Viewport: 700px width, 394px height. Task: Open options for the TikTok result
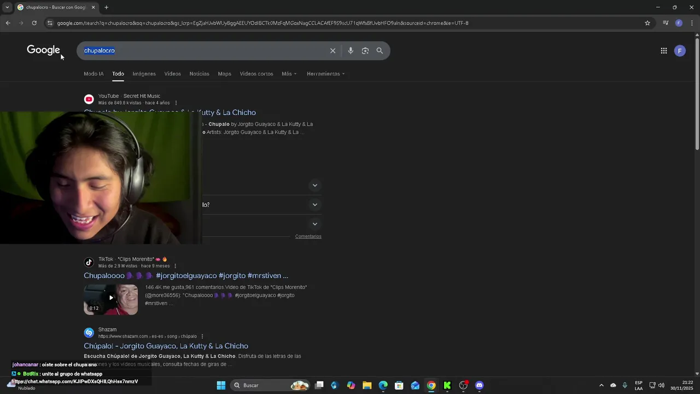pyautogui.click(x=176, y=266)
